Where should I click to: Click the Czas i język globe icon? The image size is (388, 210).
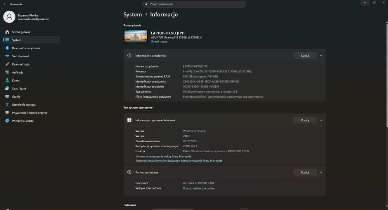7,88
